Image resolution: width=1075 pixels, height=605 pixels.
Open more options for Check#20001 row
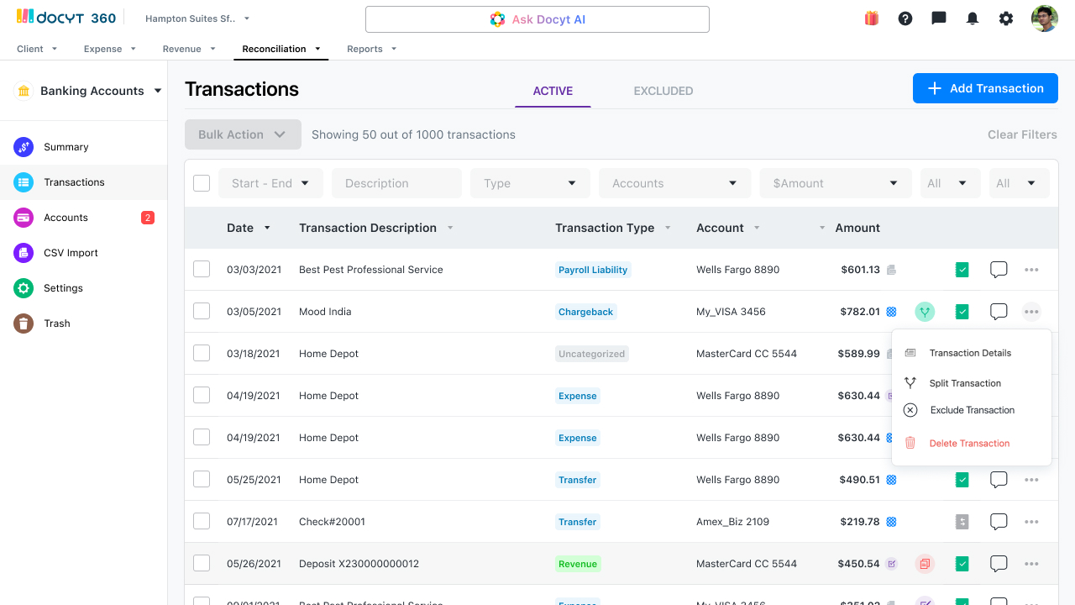(1031, 522)
